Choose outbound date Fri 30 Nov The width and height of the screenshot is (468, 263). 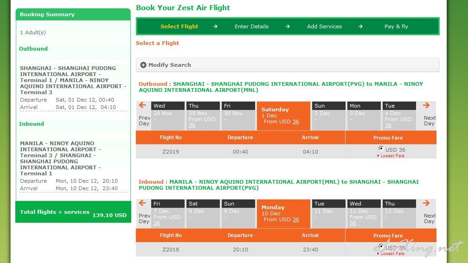(238, 116)
